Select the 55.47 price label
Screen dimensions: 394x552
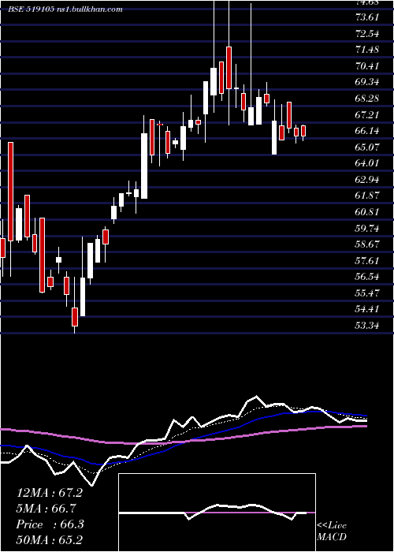click(367, 293)
